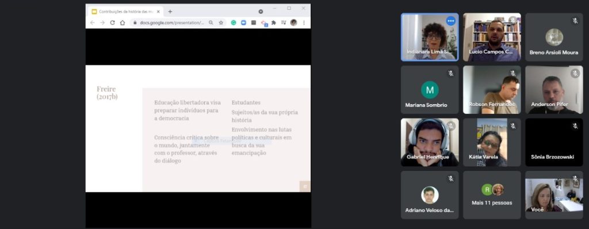Viewport: 589px width, 229px height.
Task: Open the Grammarly extension icon
Action: click(x=234, y=22)
